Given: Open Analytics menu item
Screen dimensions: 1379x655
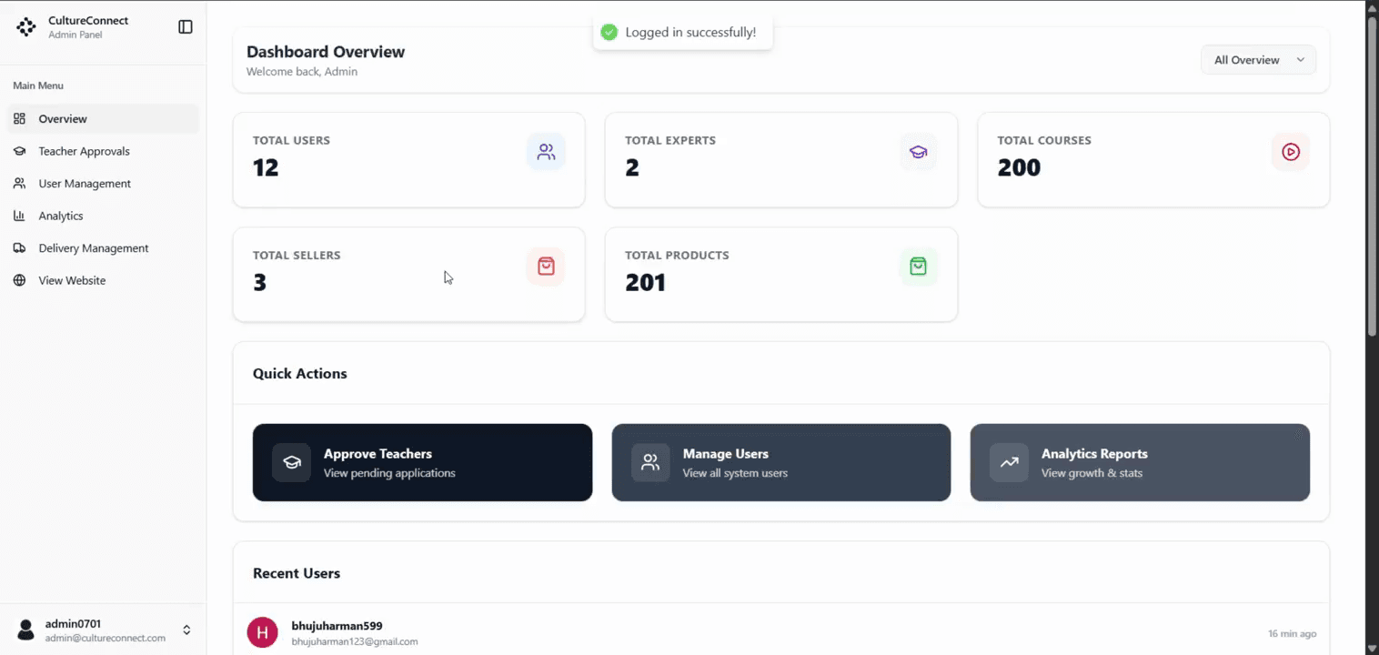Looking at the screenshot, I should point(103,216).
